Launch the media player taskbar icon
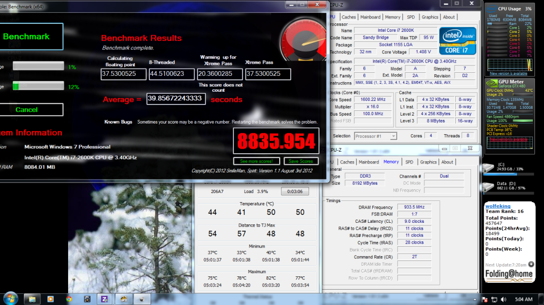Viewport: 544px width, 305px height. click(x=51, y=299)
